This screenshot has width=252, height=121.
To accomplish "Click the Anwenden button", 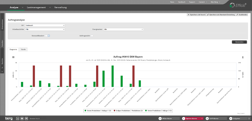I will click(x=239, y=42).
